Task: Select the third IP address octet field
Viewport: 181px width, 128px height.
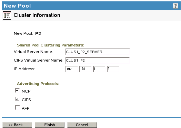Action: (99, 69)
